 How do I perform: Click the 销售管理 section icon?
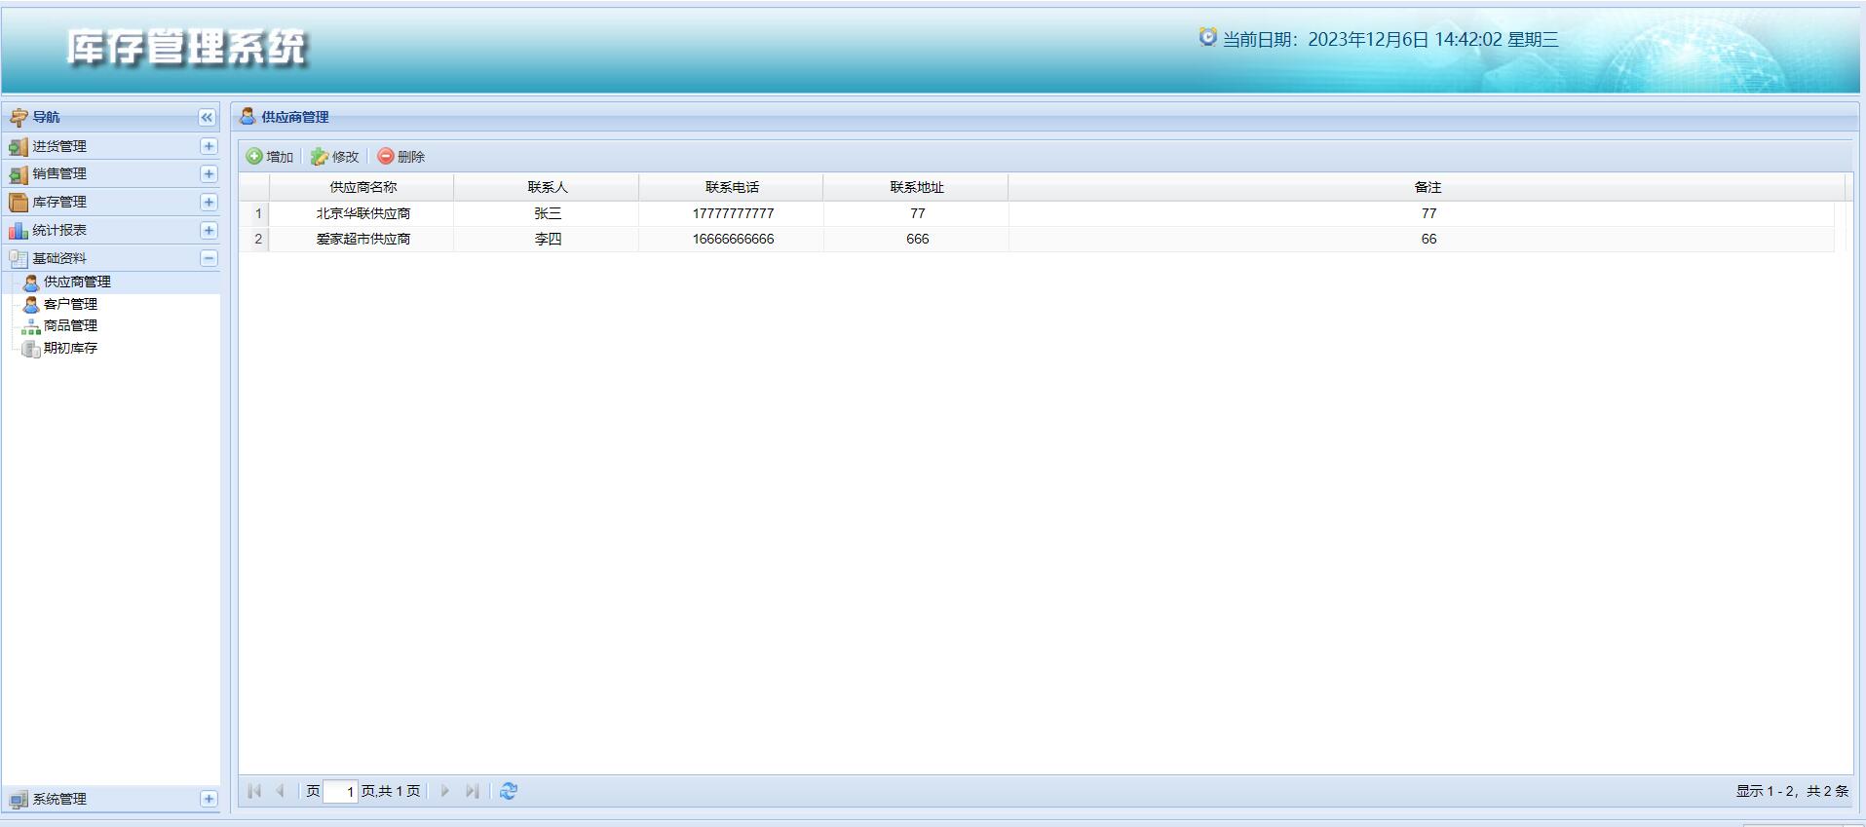(18, 174)
